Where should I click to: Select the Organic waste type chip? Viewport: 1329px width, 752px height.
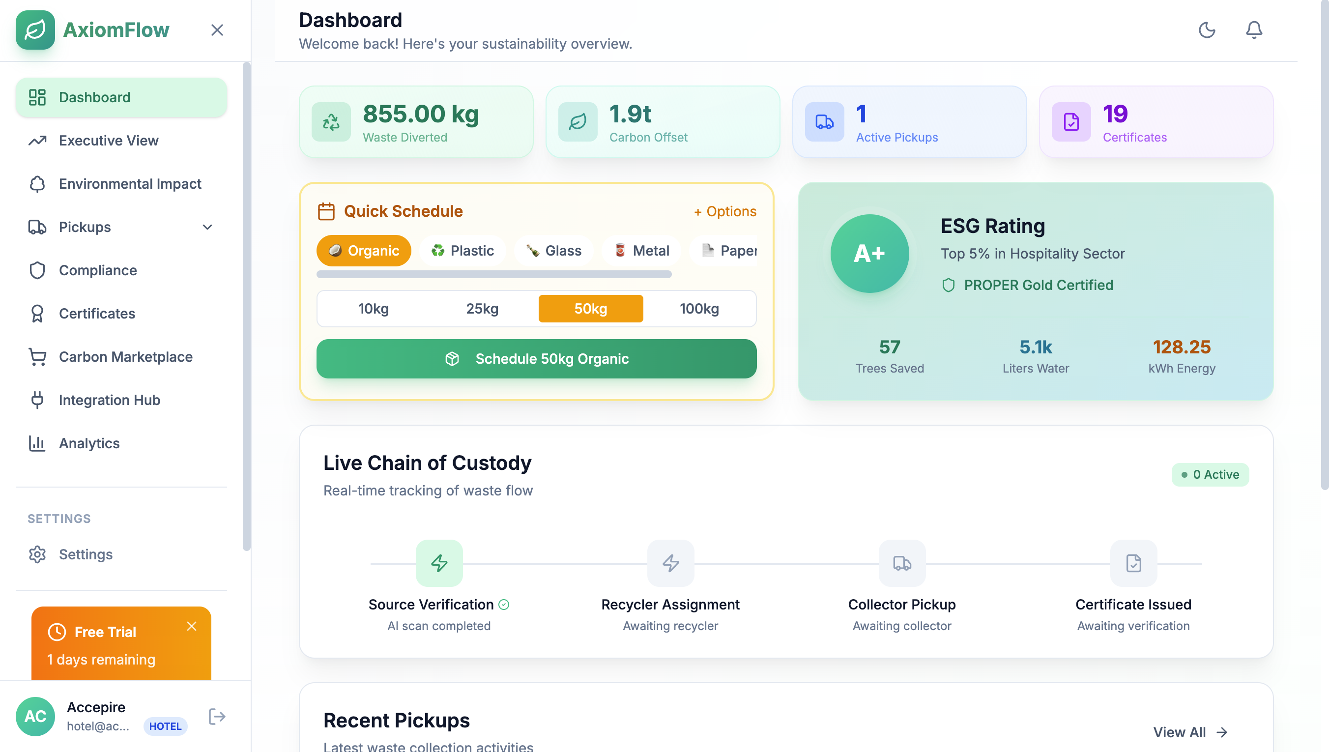364,251
